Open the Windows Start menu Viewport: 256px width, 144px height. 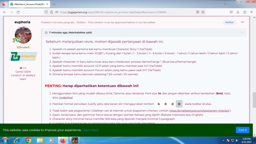click(5, 140)
